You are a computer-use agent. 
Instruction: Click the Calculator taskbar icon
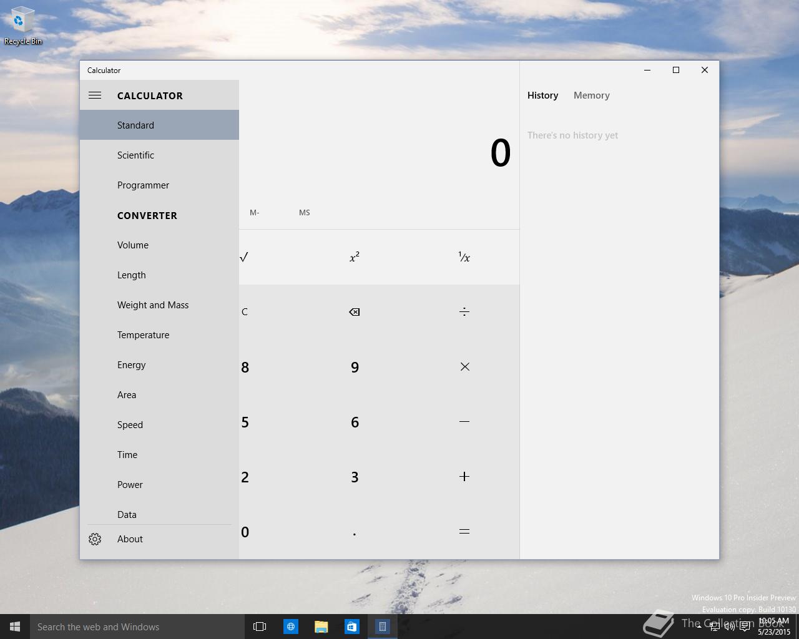383,627
